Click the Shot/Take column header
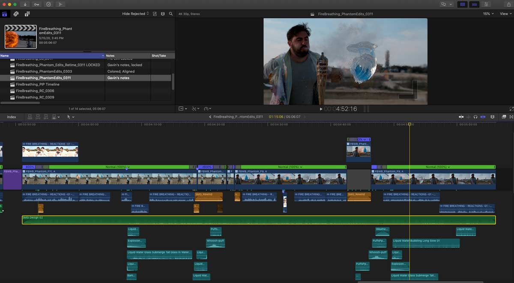 [162, 56]
